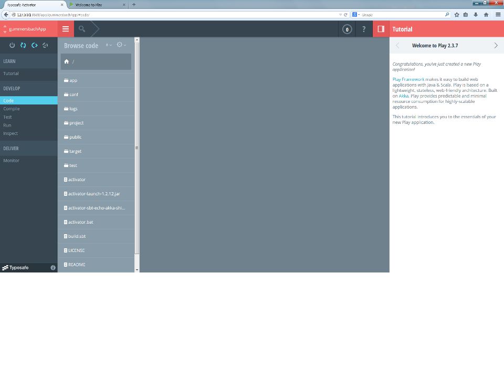Bookmark this page with the star icon
The width and height of the screenshot is (504, 378).
coord(457,15)
